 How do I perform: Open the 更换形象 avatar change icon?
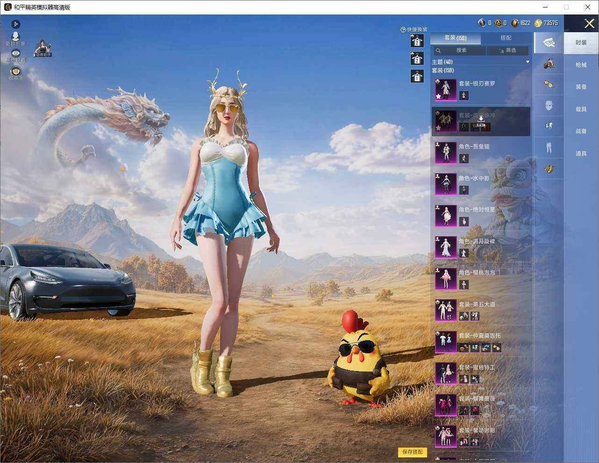tap(16, 36)
